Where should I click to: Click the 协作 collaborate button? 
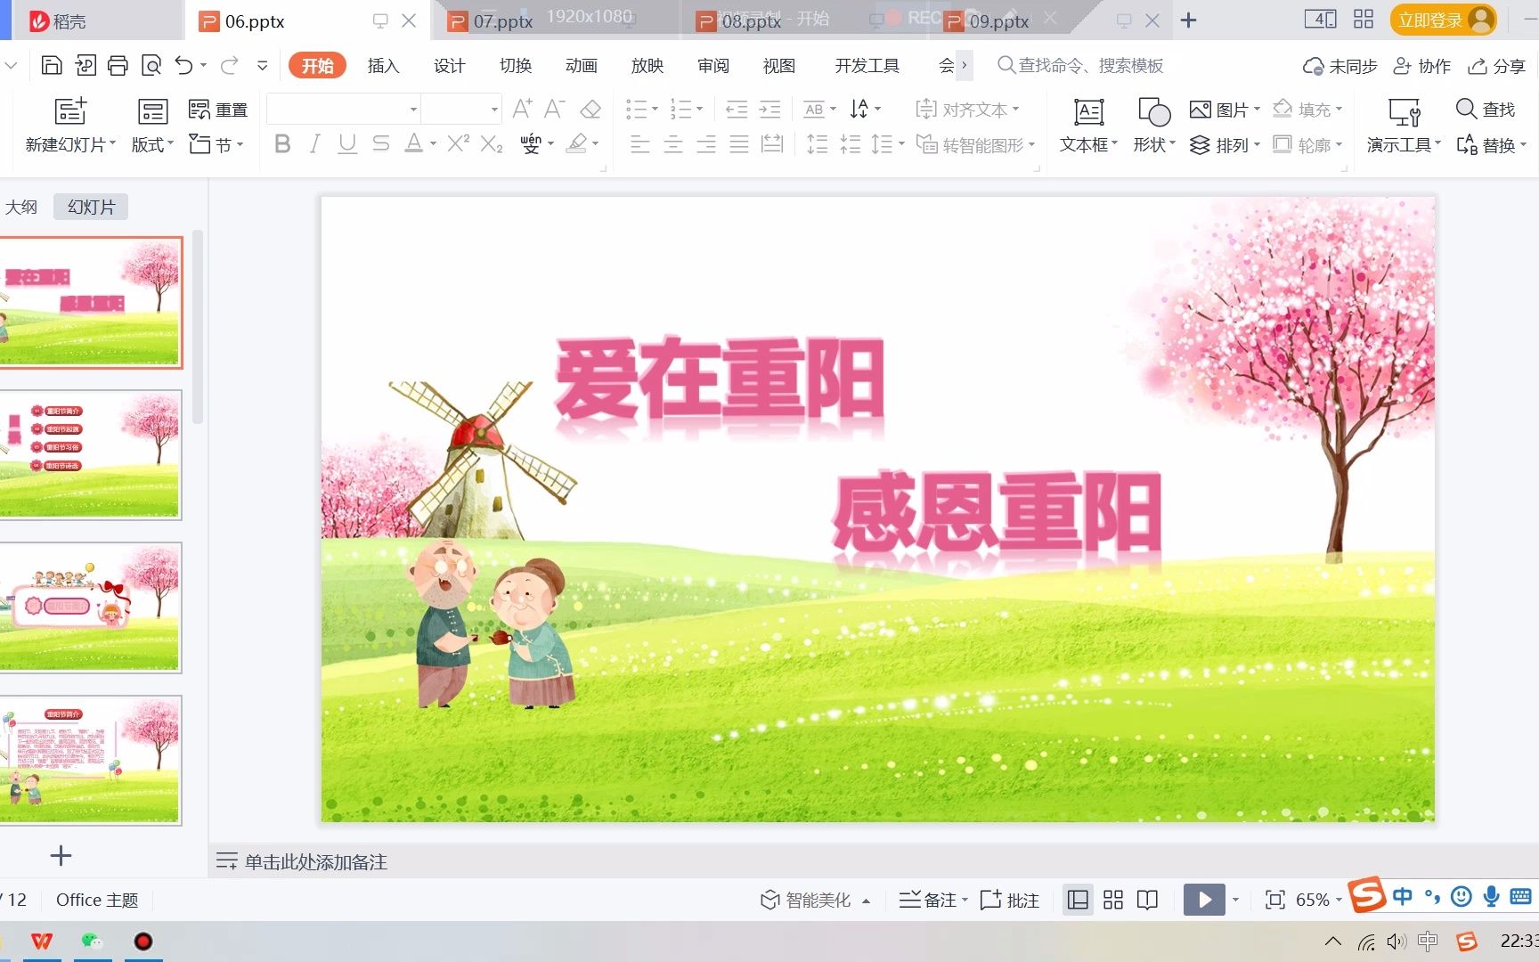point(1421,66)
